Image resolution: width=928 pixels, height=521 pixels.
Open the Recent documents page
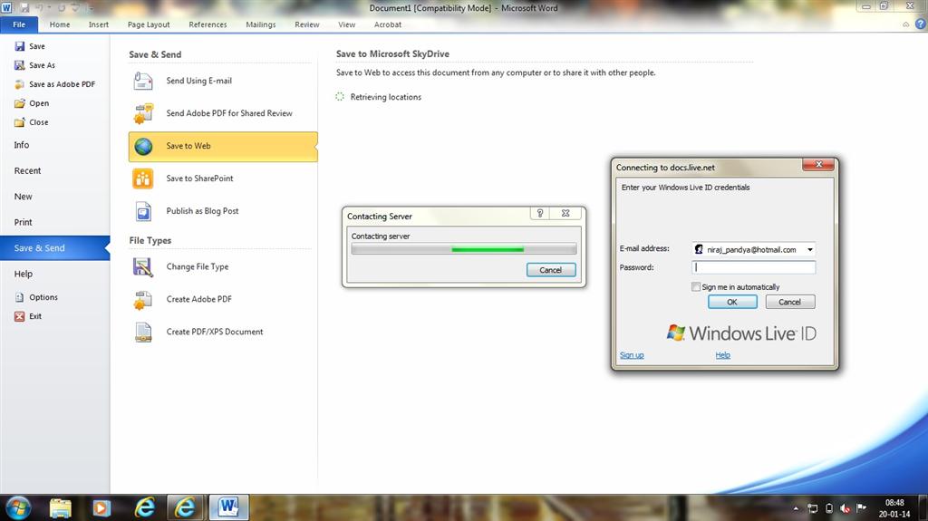[x=55, y=170]
